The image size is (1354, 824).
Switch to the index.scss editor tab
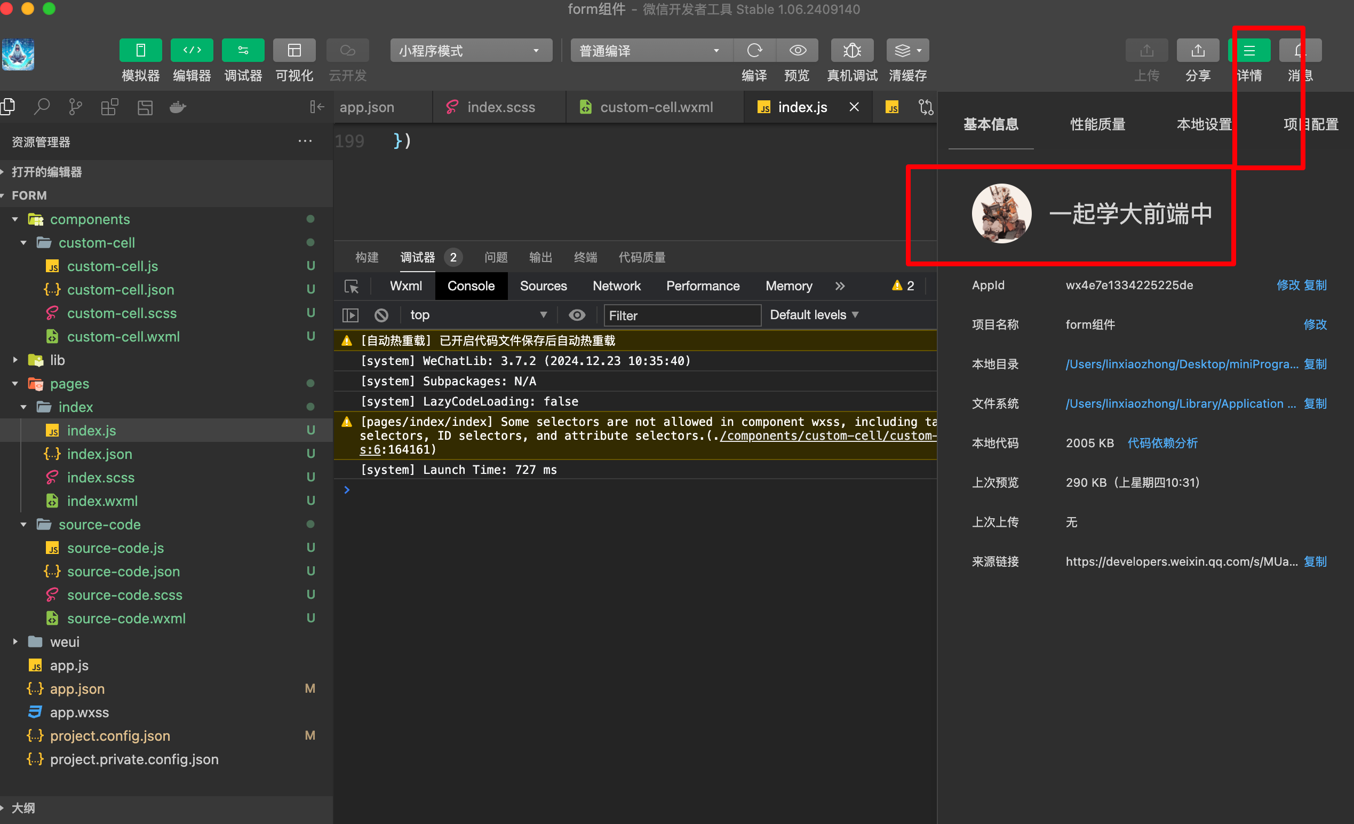click(500, 107)
